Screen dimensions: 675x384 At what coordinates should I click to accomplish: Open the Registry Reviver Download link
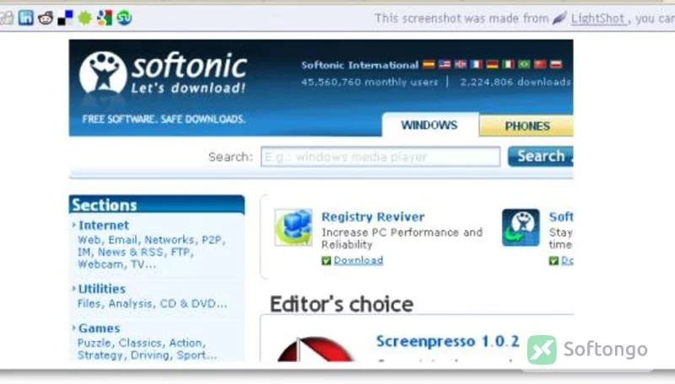click(358, 260)
